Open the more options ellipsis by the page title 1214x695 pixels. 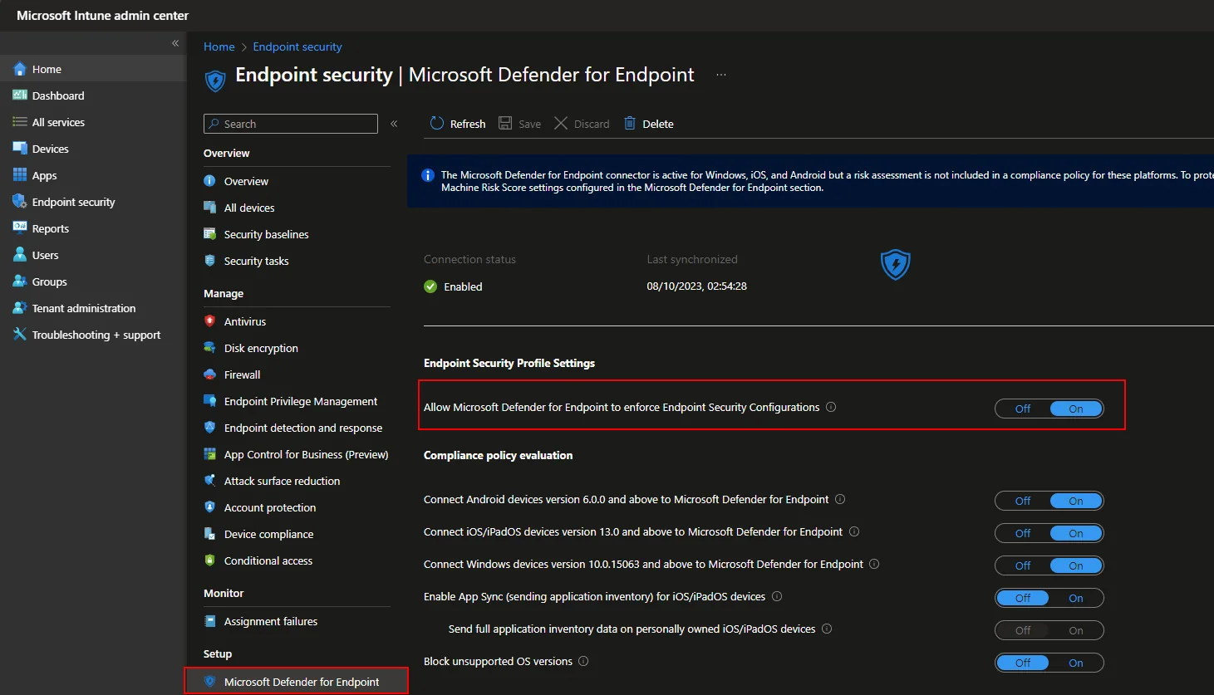(x=721, y=75)
